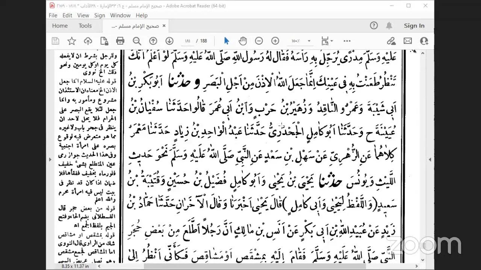Open the Window menu

(x=120, y=15)
